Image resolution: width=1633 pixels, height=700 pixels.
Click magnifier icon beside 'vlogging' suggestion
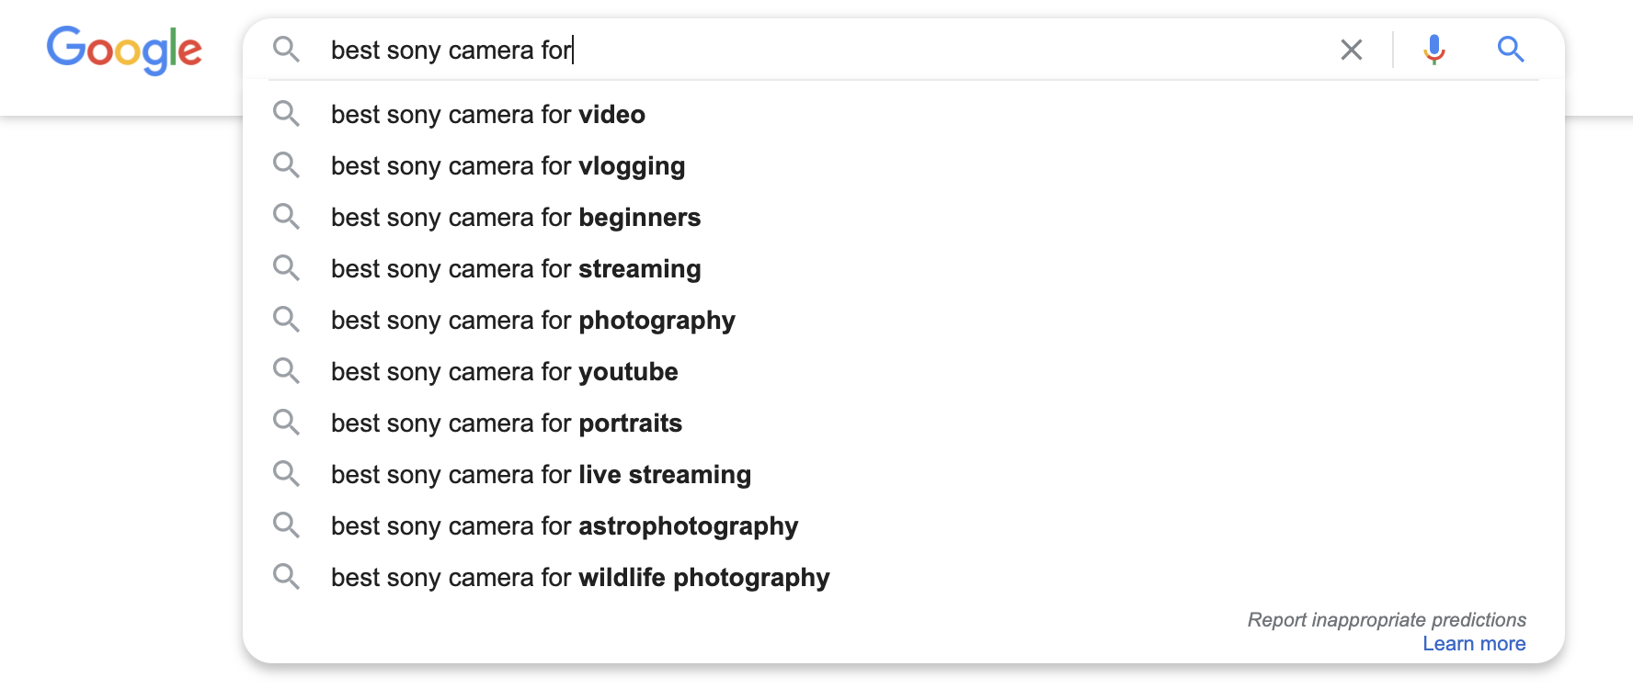(286, 165)
